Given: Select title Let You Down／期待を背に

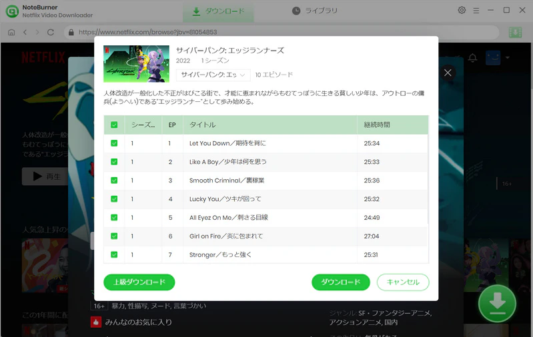Looking at the screenshot, I should pyautogui.click(x=227, y=143).
